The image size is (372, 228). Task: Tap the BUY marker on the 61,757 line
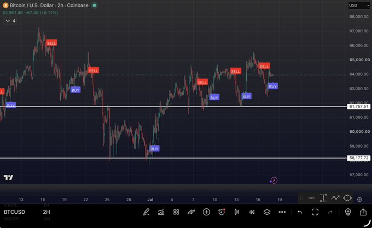click(x=11, y=106)
